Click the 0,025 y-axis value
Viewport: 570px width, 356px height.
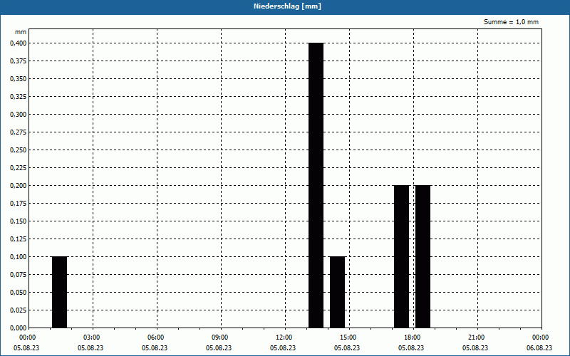coord(19,310)
